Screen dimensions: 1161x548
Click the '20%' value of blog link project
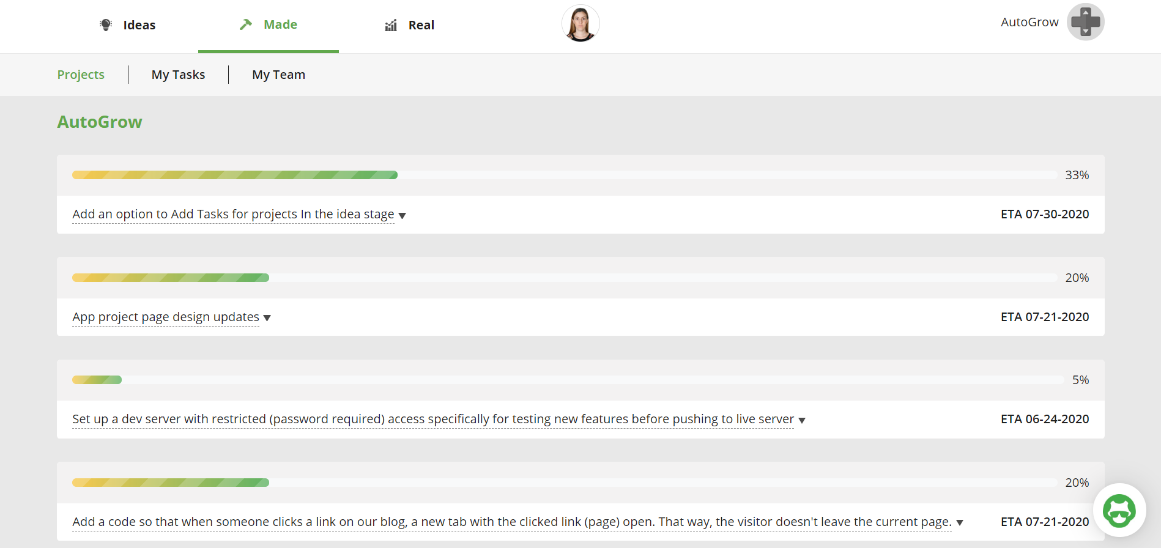(x=1077, y=483)
